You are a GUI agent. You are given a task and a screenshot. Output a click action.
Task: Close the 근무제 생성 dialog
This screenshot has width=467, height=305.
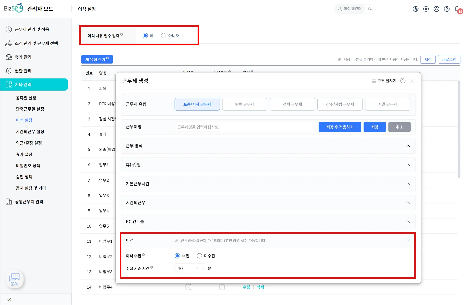(x=412, y=81)
